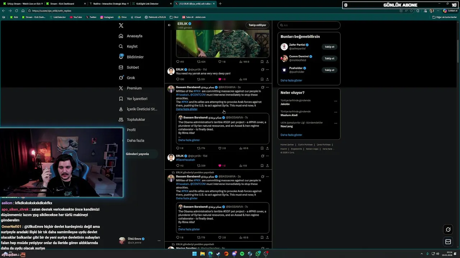Open the YouTube bookmark
The height and width of the screenshot is (258, 460).
pyautogui.click(x=76, y=17)
